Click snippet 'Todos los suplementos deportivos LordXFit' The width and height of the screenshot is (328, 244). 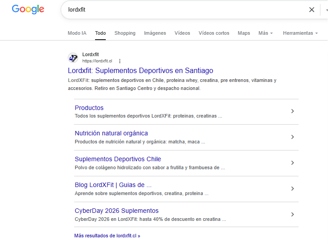point(148,116)
